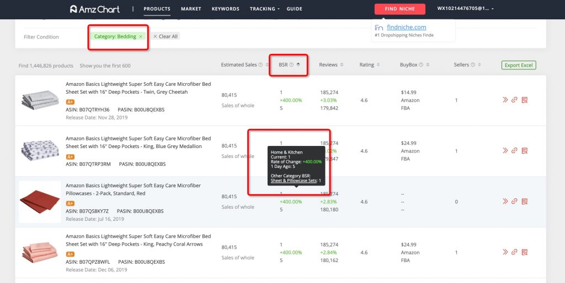Click the help icon next to Sellers

click(473, 65)
